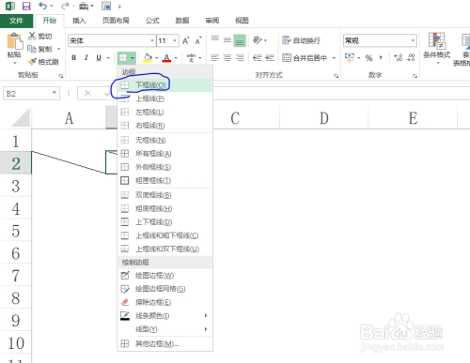Click the comma style icon

381,58
